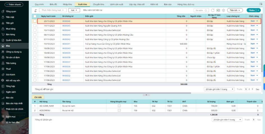Tick the checkbox for row XK00045
265x134 pixels.
point(35,26)
